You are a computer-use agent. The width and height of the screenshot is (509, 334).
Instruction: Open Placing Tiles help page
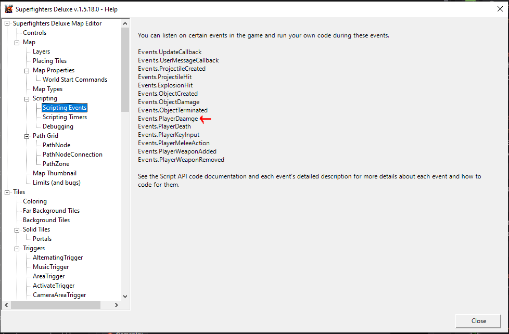pyautogui.click(x=49, y=61)
